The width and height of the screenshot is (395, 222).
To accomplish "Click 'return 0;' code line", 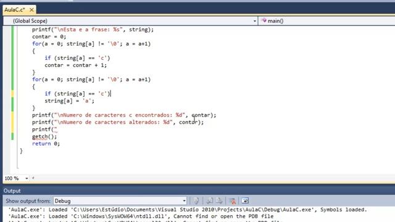I will tap(46, 144).
